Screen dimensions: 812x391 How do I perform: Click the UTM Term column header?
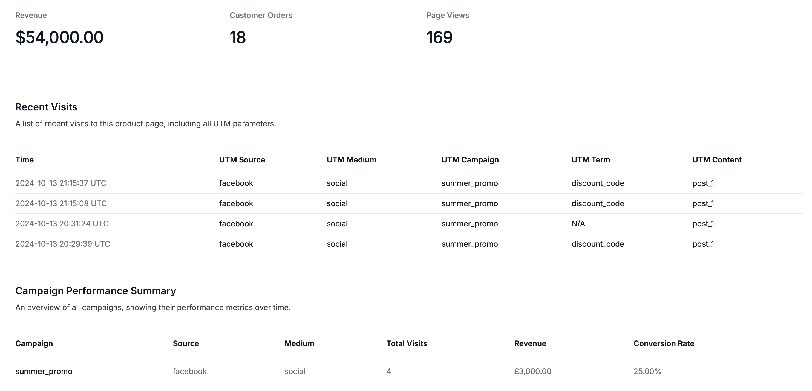click(591, 160)
